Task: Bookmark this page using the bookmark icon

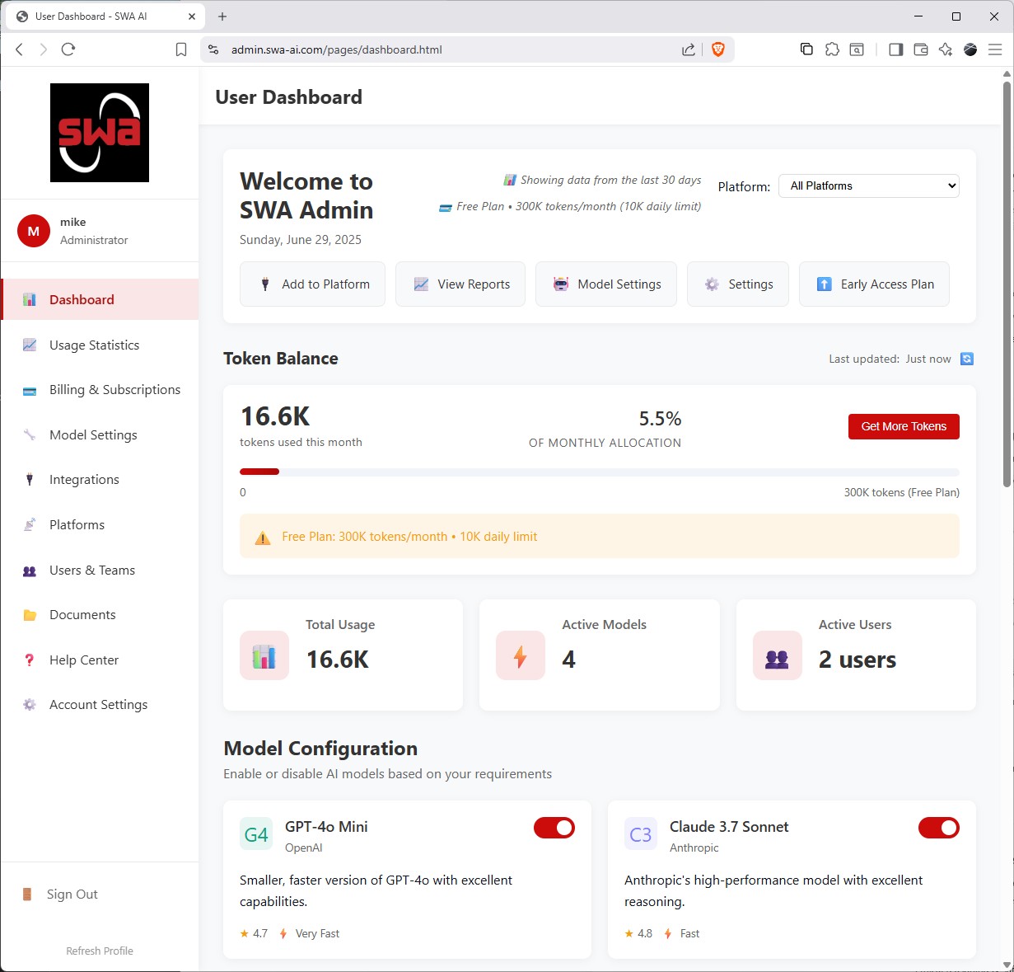Action: [x=181, y=49]
